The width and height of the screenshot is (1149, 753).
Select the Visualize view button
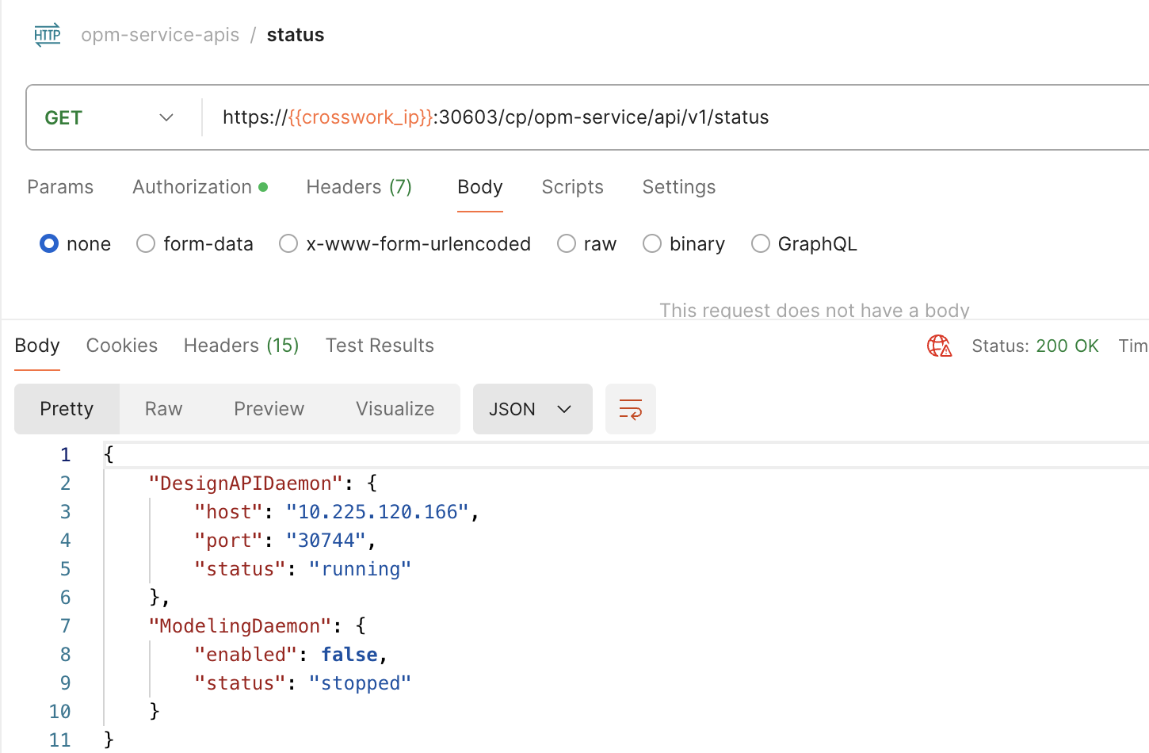click(395, 409)
